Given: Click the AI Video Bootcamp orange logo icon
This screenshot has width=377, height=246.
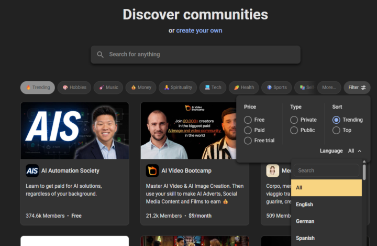Looking at the screenshot, I should tap(152, 170).
